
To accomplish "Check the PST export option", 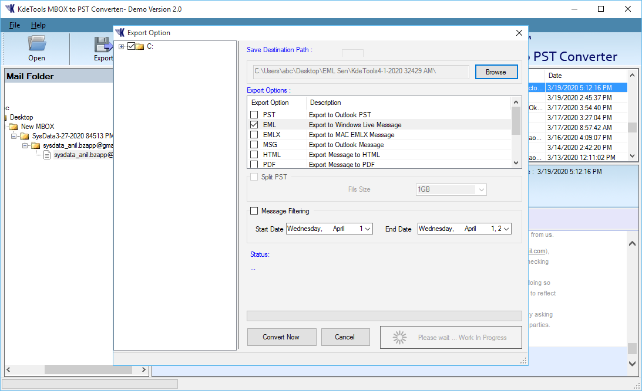I will pos(254,115).
